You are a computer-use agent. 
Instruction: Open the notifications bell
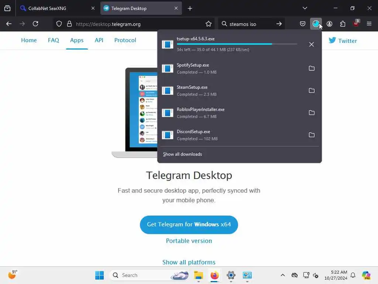click(x=353, y=275)
